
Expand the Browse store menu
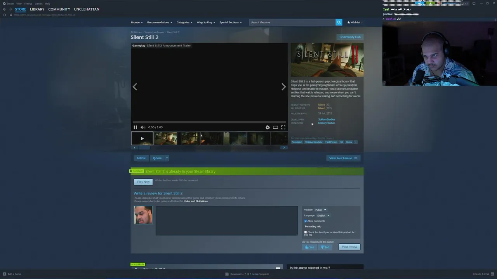tap(137, 22)
